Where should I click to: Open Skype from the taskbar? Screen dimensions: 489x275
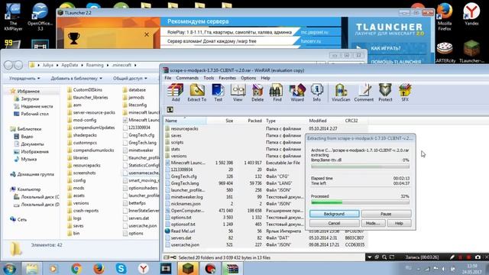[121, 268]
